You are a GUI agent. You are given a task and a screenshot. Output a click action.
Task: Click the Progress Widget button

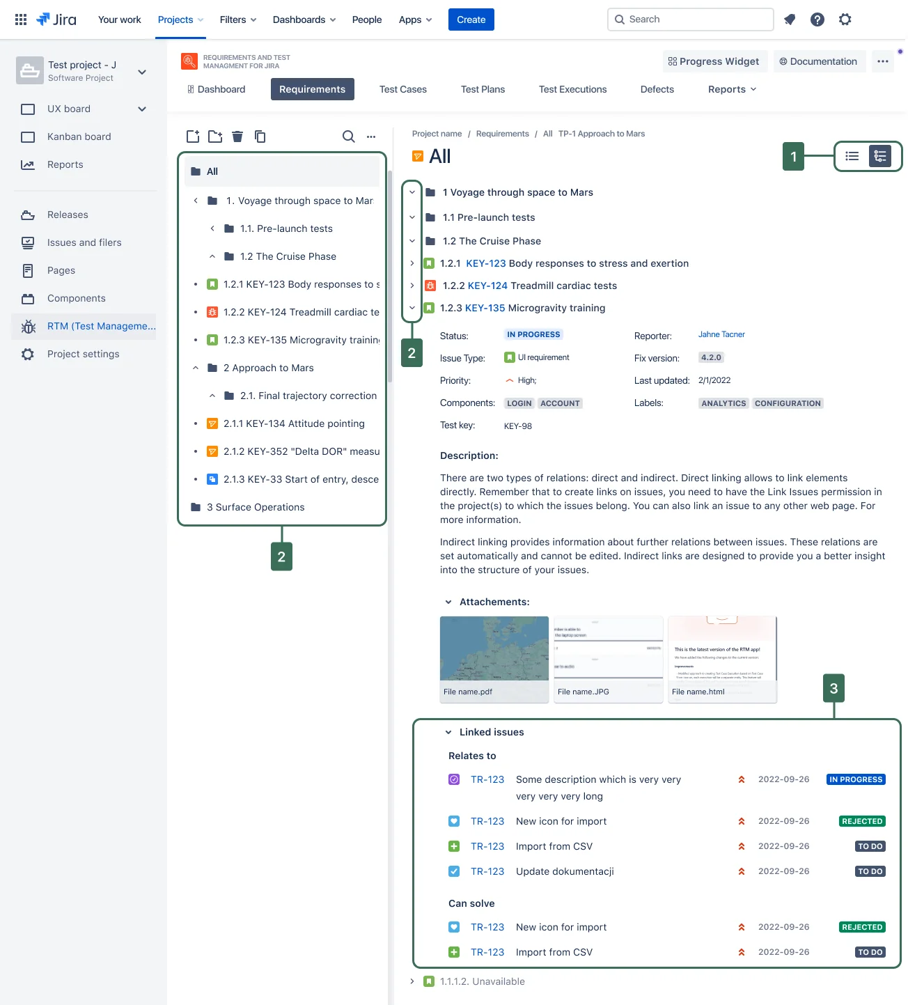(x=714, y=61)
